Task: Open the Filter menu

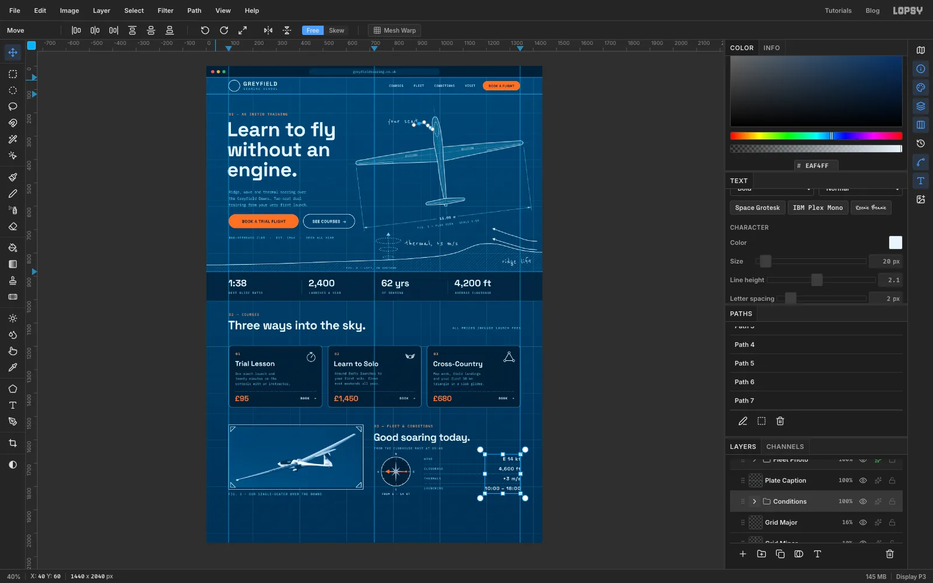Action: pyautogui.click(x=166, y=10)
